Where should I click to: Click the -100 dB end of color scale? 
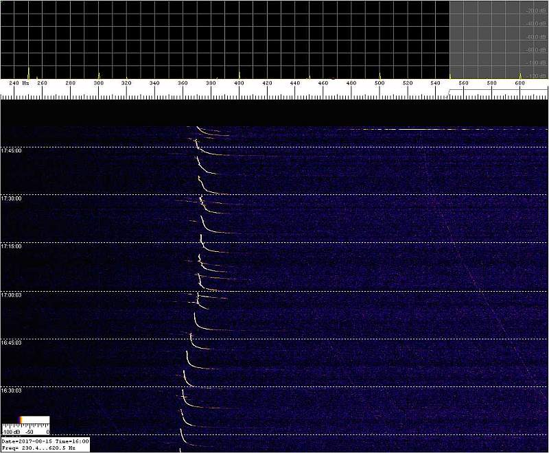click(x=8, y=432)
